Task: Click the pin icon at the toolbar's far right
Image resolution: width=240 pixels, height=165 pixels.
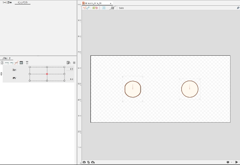Action: (x=238, y=8)
